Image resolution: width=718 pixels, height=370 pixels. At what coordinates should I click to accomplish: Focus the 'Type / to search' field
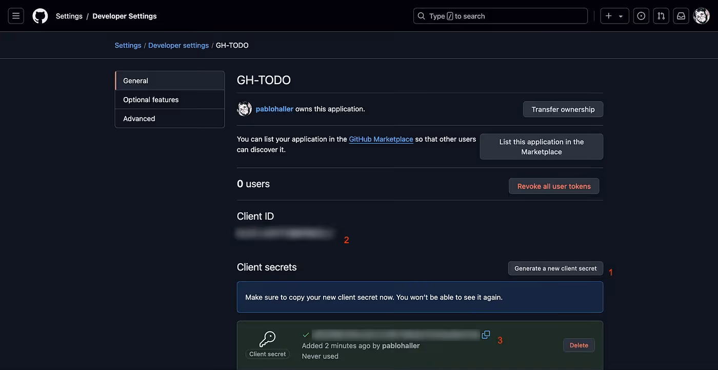[501, 16]
